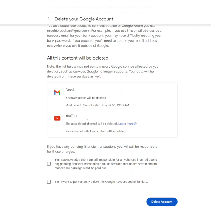The width and height of the screenshot is (211, 210).
Task: Click the Delete your Google Account title
Action: [x=84, y=19]
